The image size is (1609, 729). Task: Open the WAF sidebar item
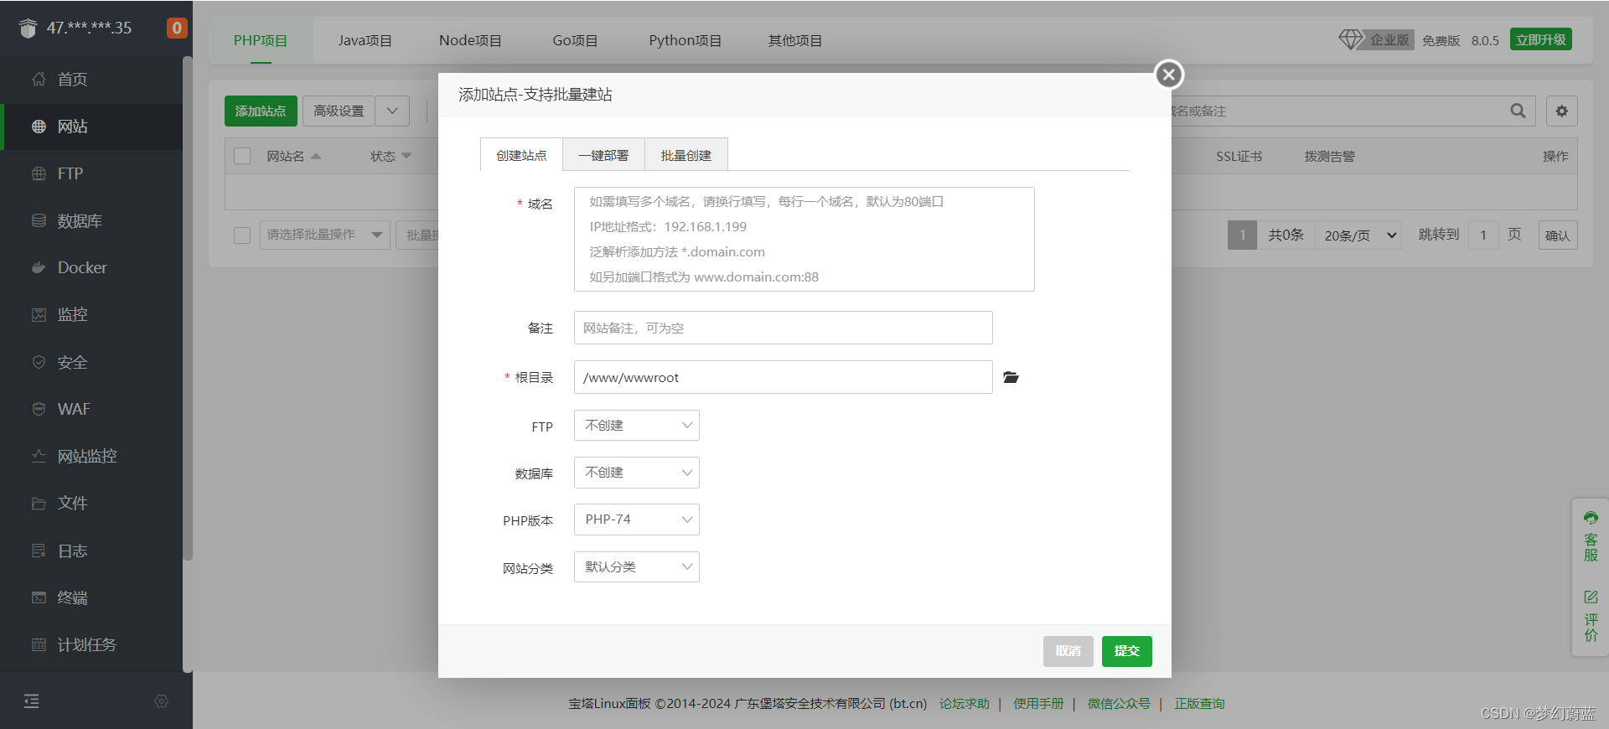(91, 409)
